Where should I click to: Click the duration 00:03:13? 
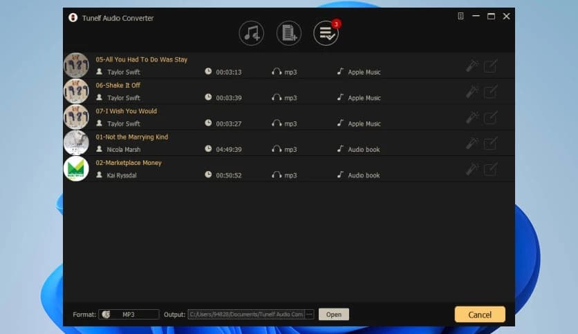point(229,72)
